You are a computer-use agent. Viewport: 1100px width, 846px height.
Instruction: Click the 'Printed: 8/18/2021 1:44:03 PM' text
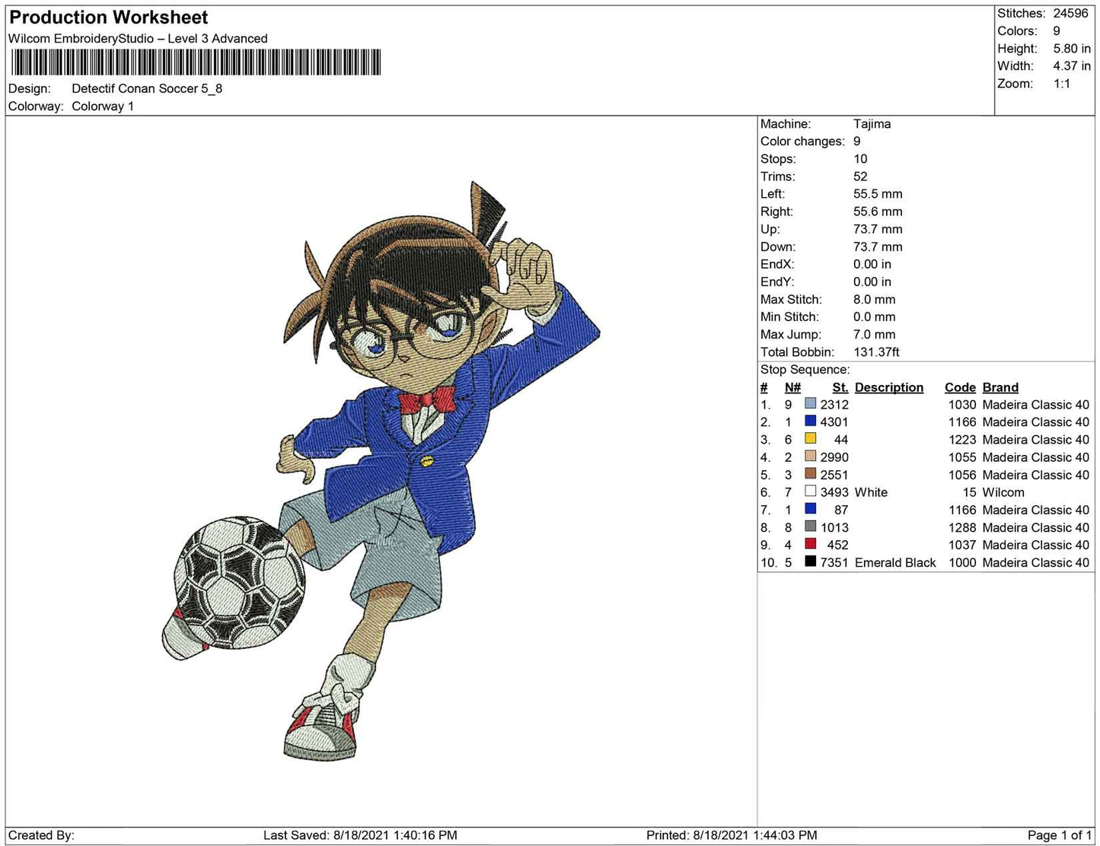[732, 835]
